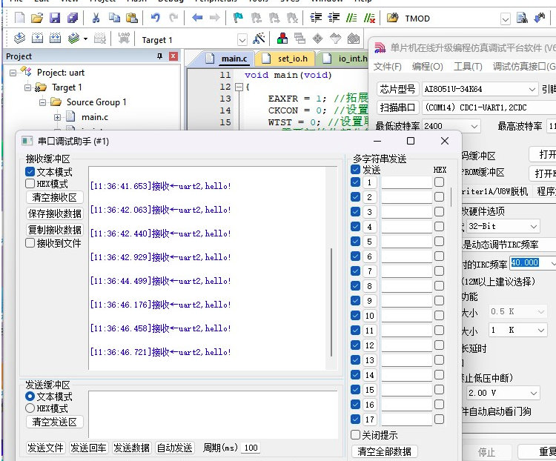
Task: Open 最低波特率 2400 dropdown
Action: tap(474, 126)
